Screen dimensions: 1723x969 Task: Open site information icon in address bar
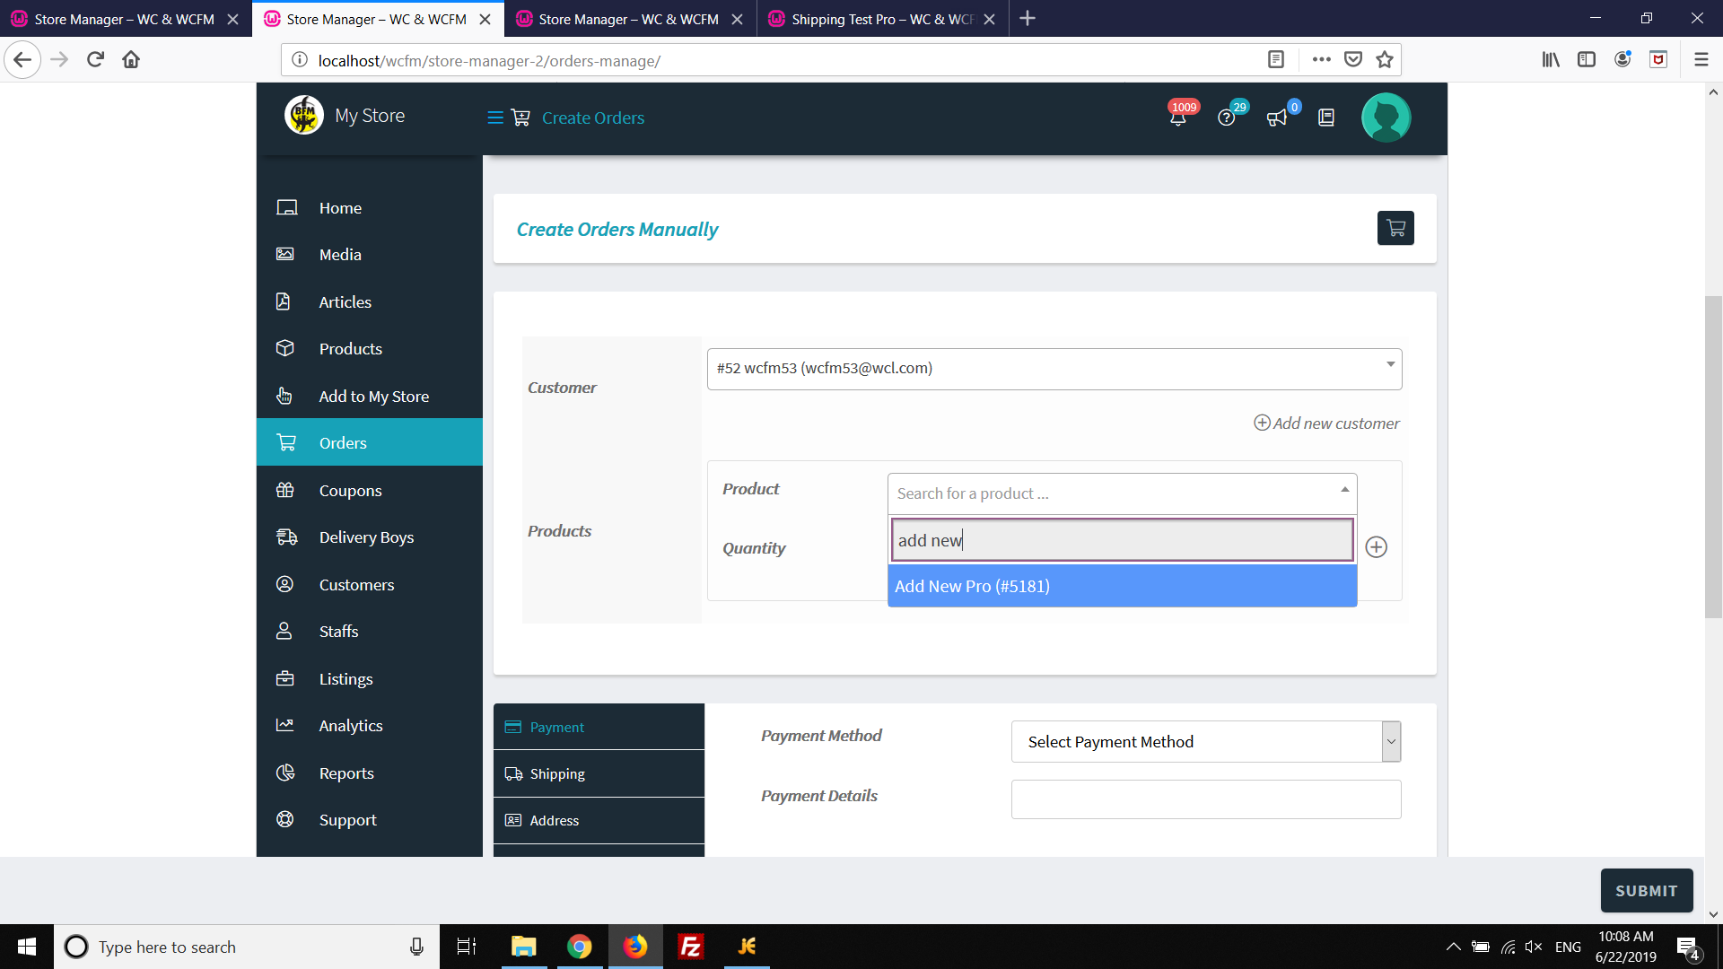[300, 60]
